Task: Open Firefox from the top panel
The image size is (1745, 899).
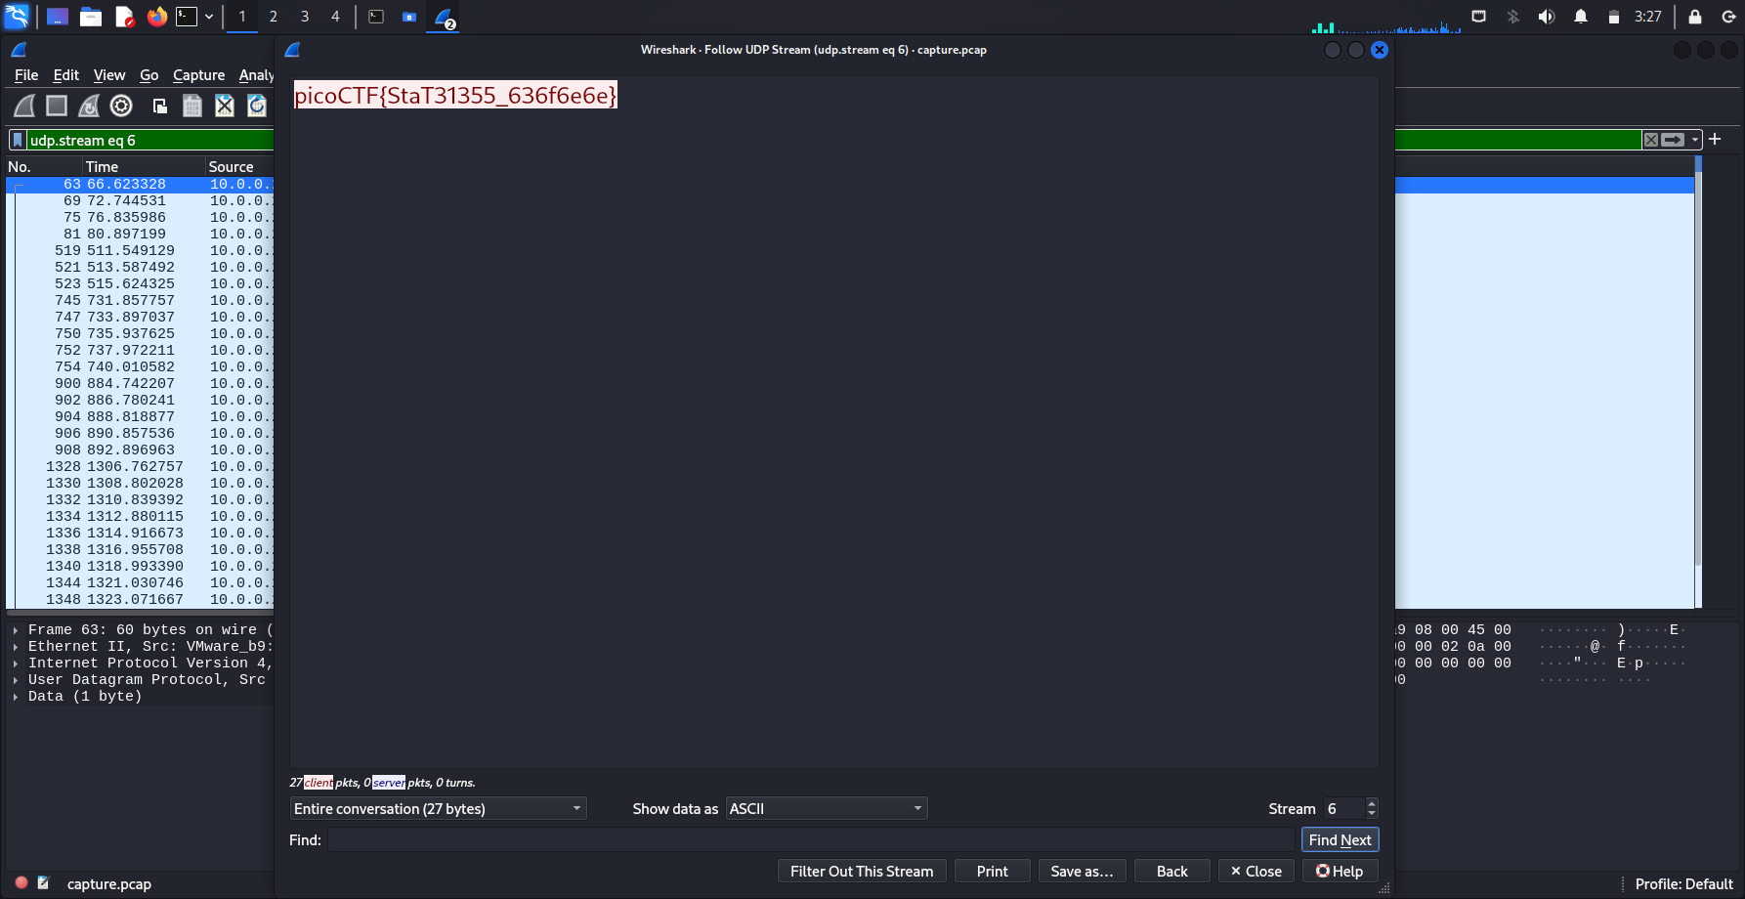Action: (156, 17)
